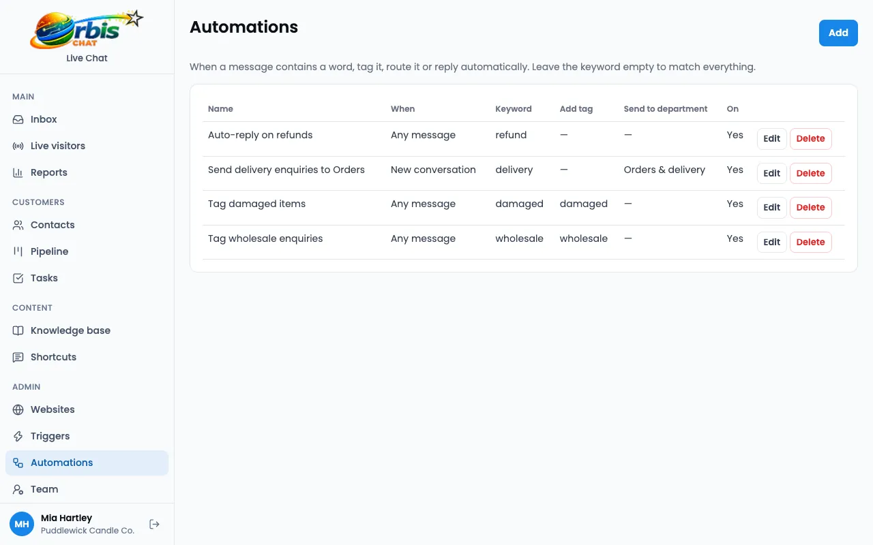
Task: Click the Name column header
Action: point(220,109)
